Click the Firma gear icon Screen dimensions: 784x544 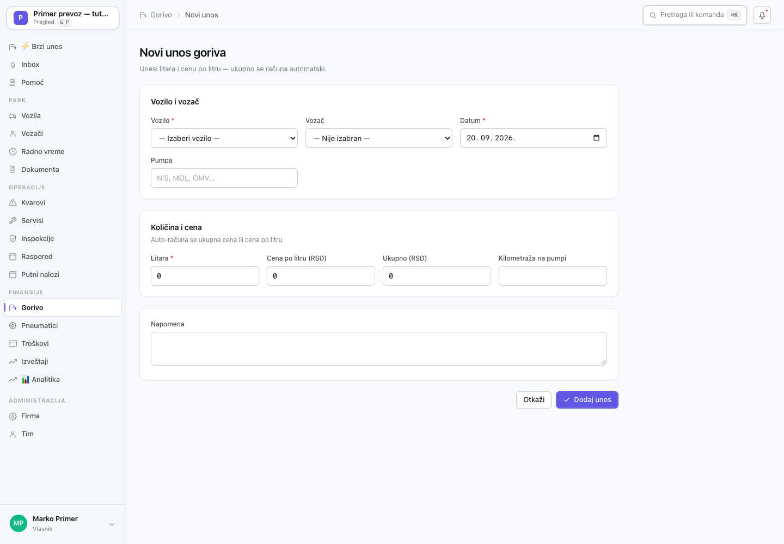coord(13,416)
